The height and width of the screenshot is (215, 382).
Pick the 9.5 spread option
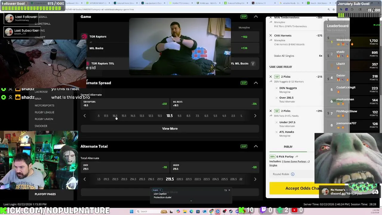(179, 116)
